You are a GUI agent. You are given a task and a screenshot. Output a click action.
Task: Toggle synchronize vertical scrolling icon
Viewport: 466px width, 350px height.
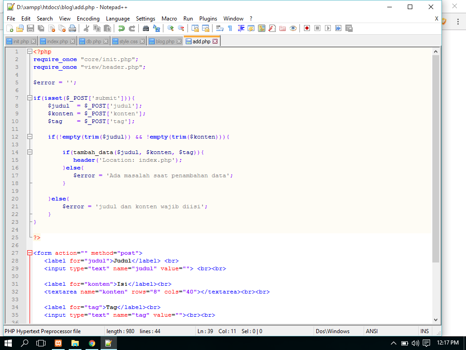(195, 28)
